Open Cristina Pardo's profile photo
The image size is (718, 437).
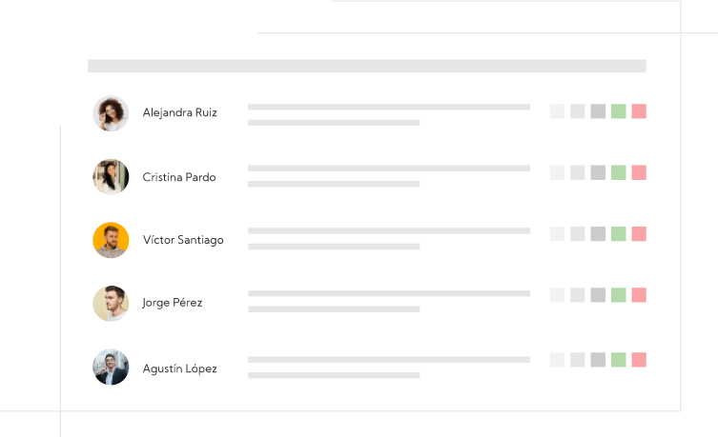click(x=111, y=177)
